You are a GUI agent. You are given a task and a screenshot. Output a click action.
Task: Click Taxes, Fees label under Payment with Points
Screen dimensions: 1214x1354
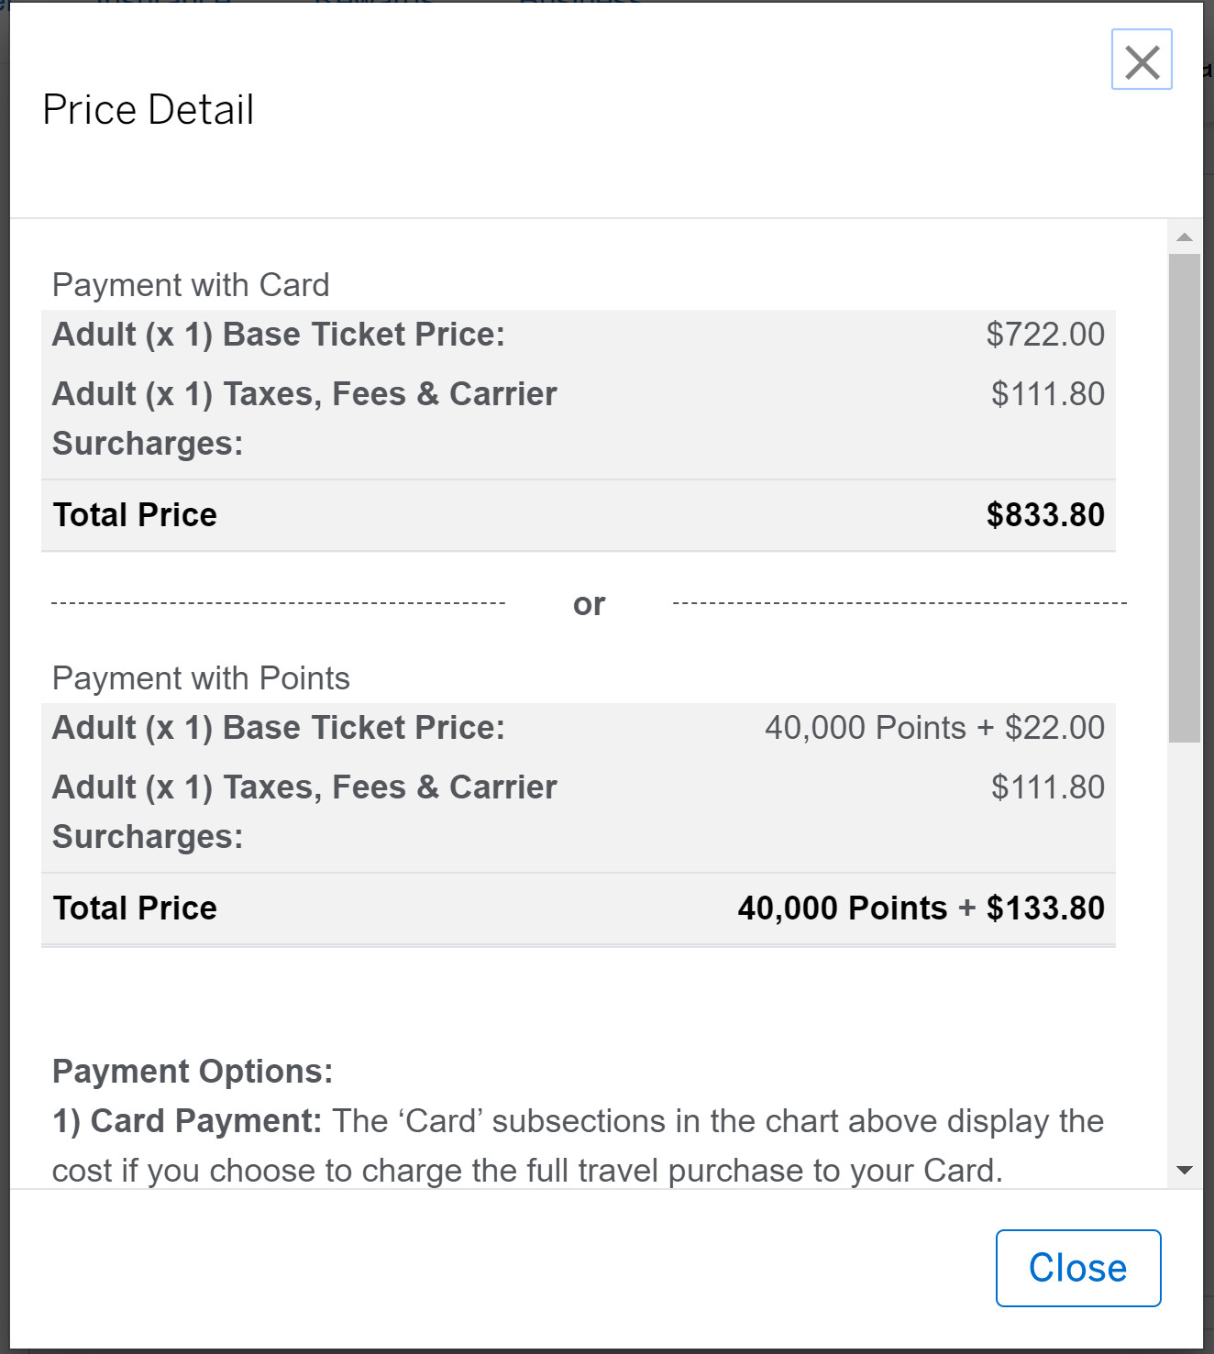coord(304,787)
